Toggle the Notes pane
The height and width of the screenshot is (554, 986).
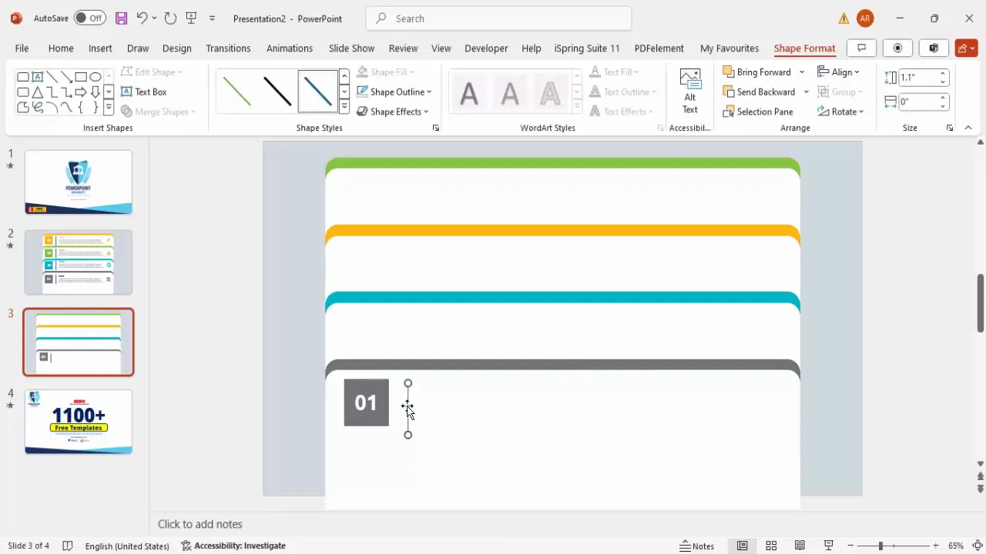[x=697, y=546]
